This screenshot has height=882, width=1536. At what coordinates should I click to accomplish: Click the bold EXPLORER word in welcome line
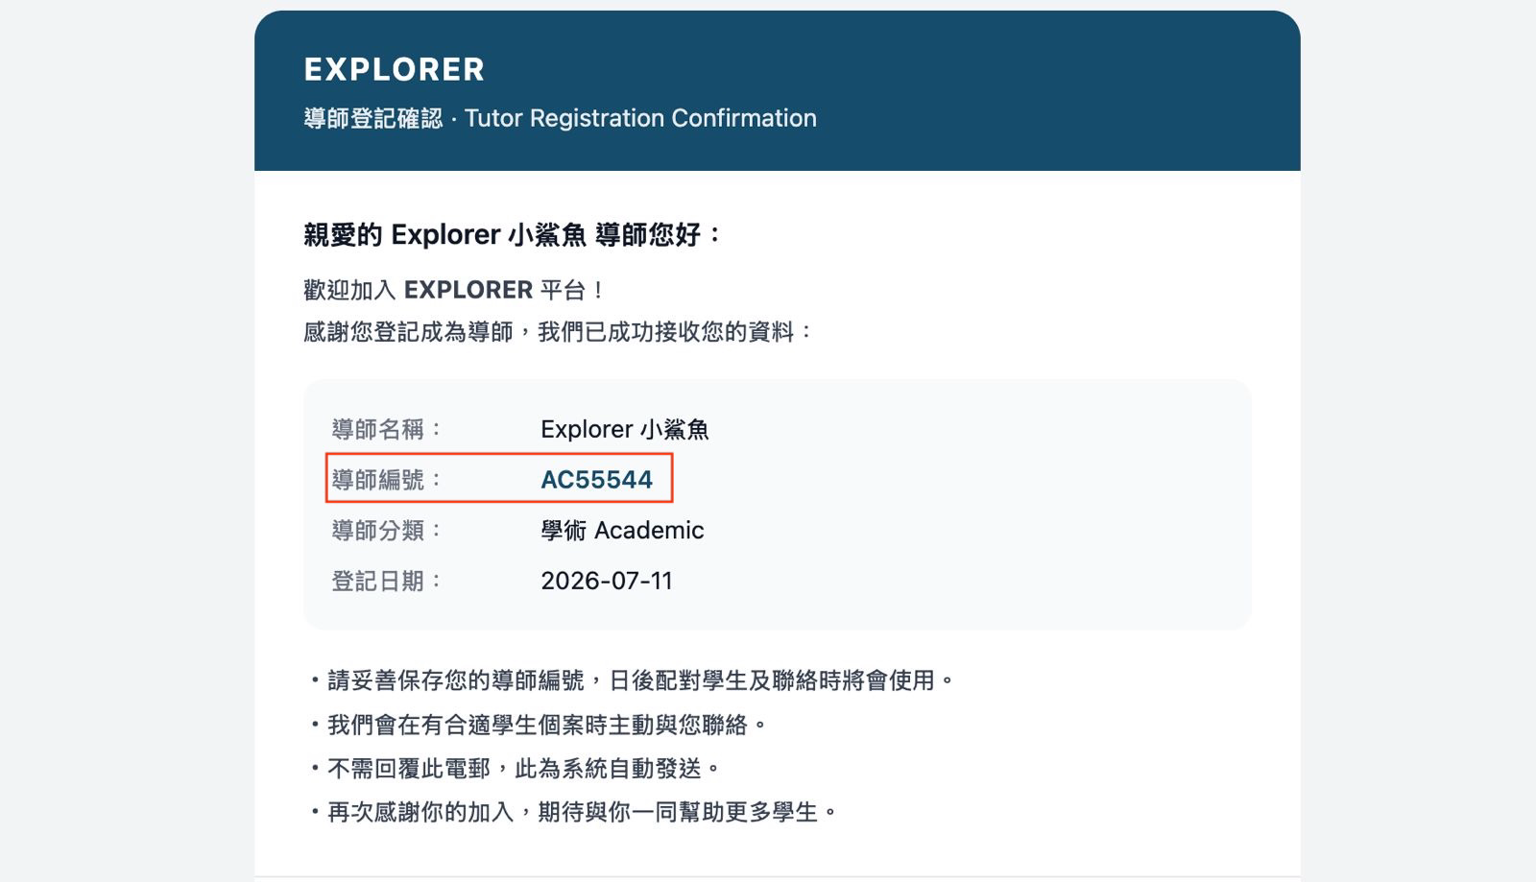[x=468, y=290]
